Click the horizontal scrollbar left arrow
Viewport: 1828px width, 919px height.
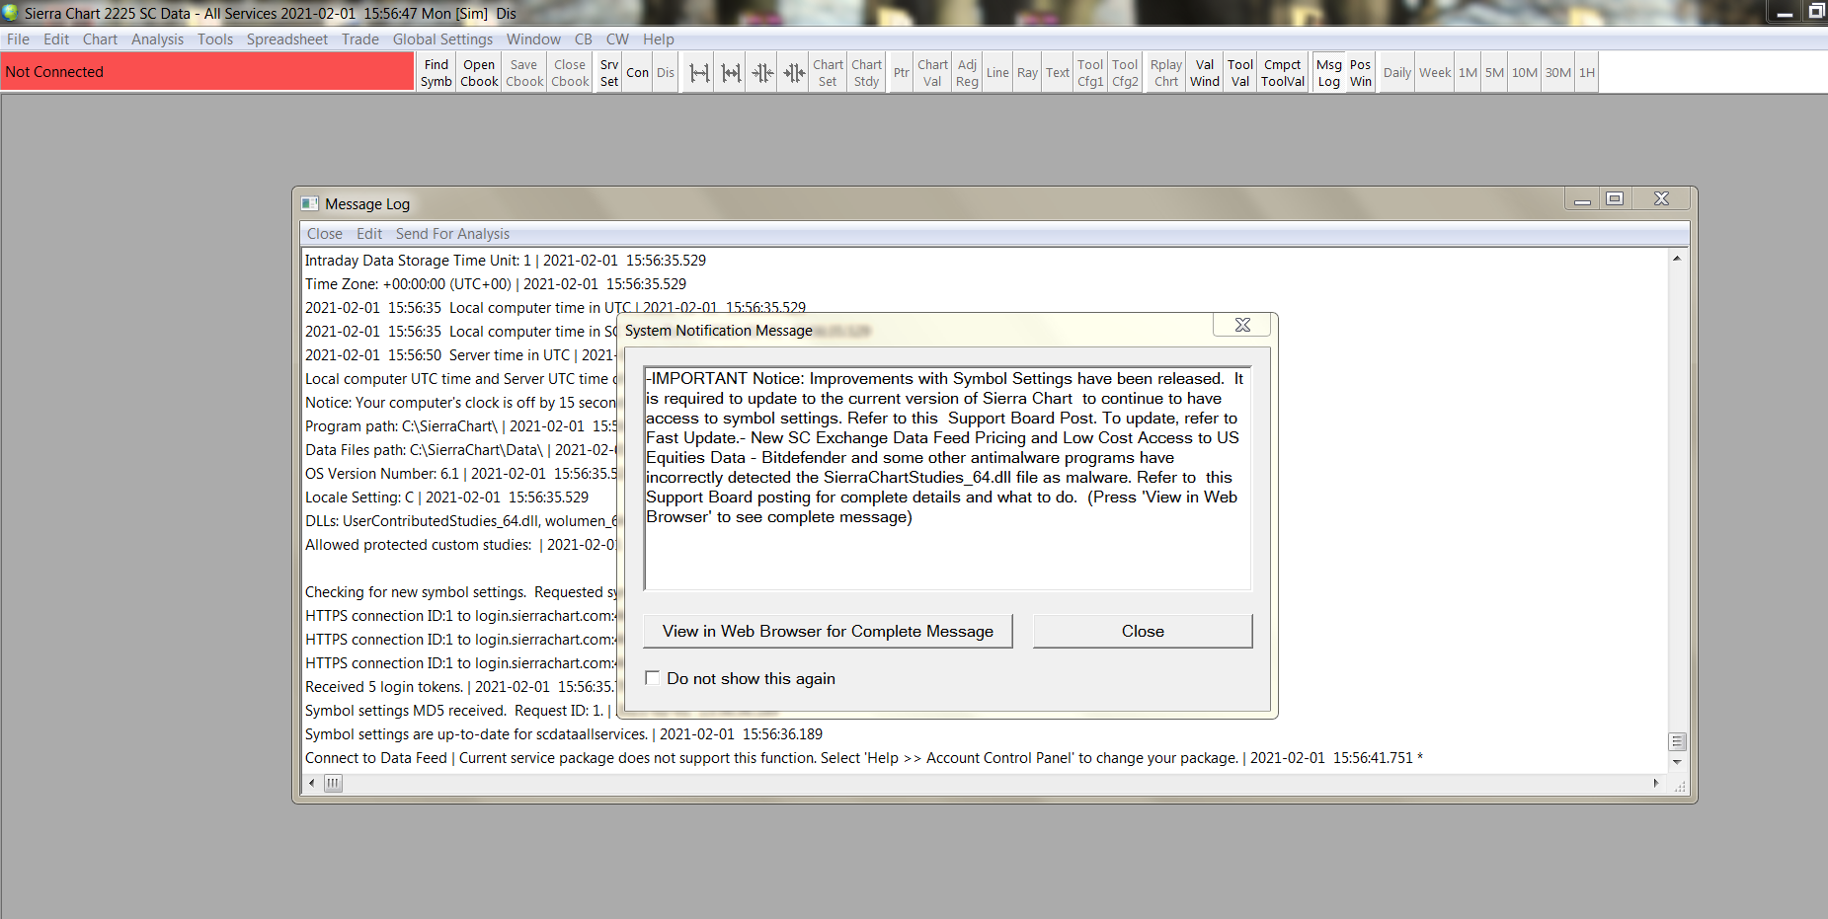[312, 783]
